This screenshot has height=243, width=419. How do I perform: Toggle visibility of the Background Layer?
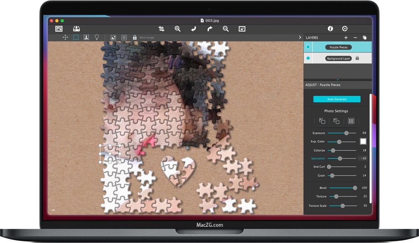308,58
